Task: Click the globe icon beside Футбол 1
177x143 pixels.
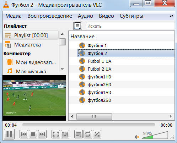Action: (x=82, y=45)
